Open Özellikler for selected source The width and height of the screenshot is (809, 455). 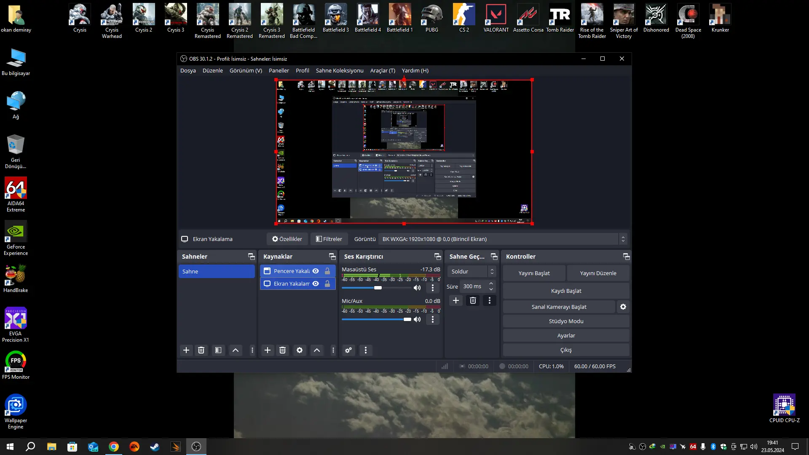pyautogui.click(x=287, y=239)
